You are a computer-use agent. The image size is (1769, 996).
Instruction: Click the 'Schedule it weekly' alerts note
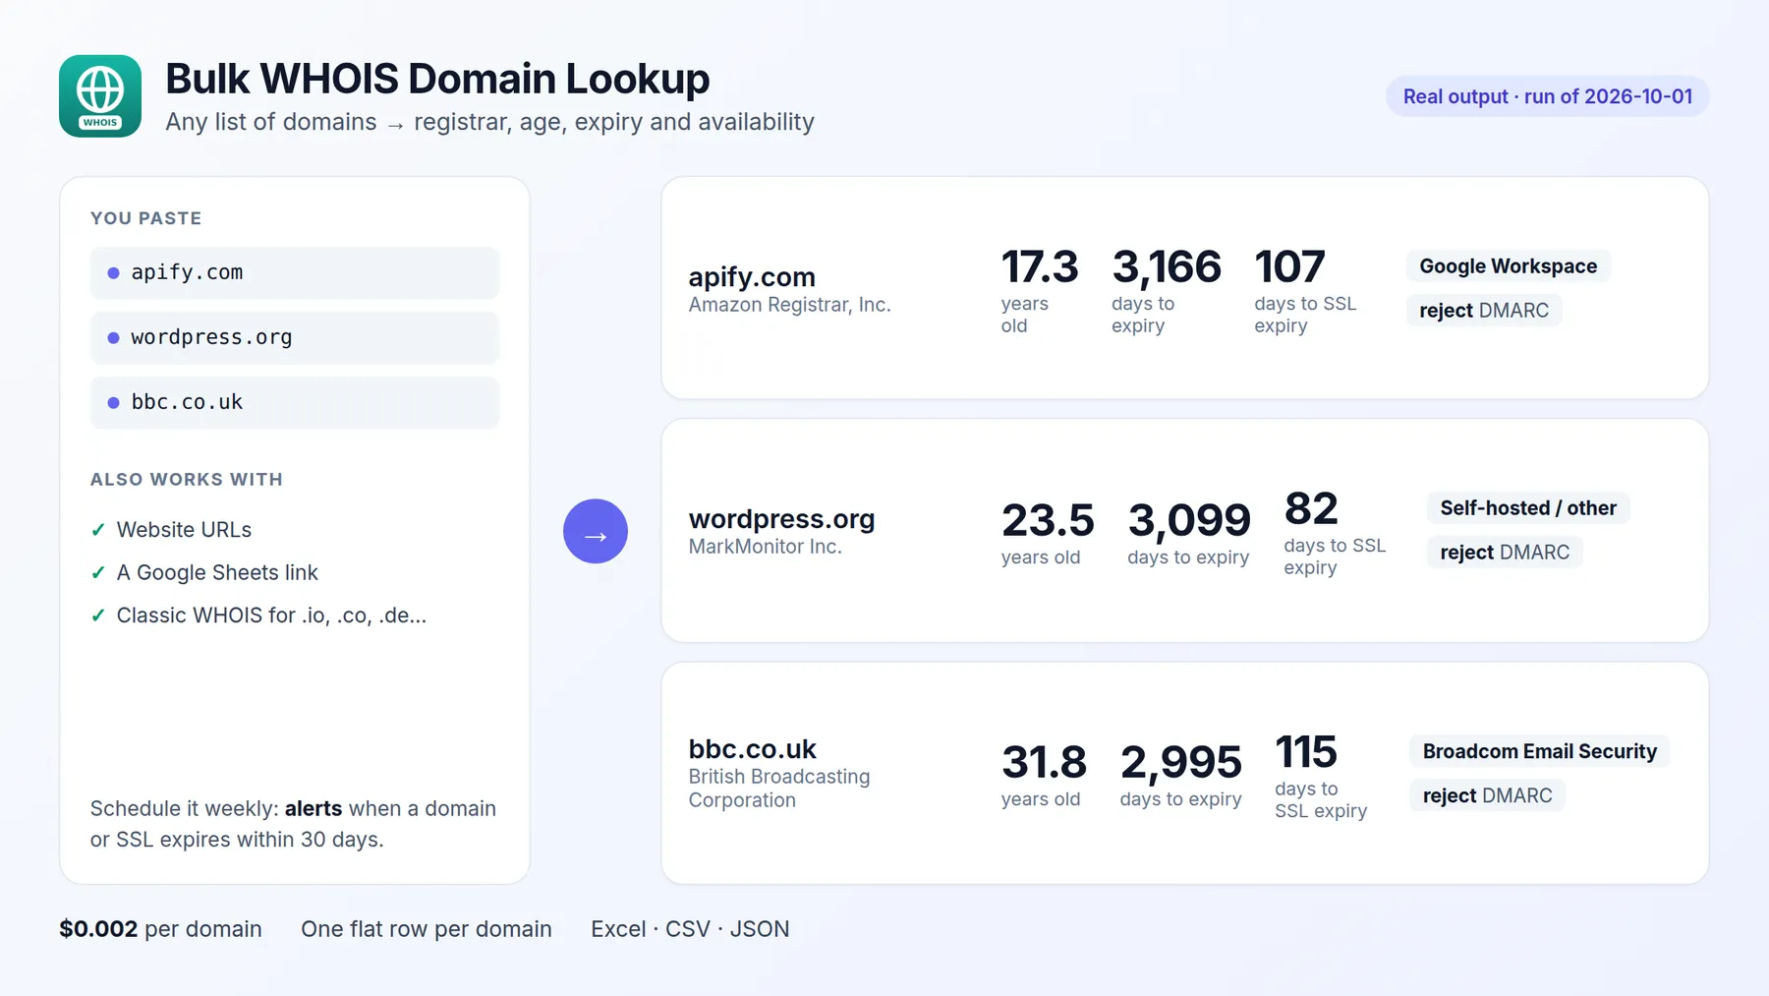[x=293, y=824]
